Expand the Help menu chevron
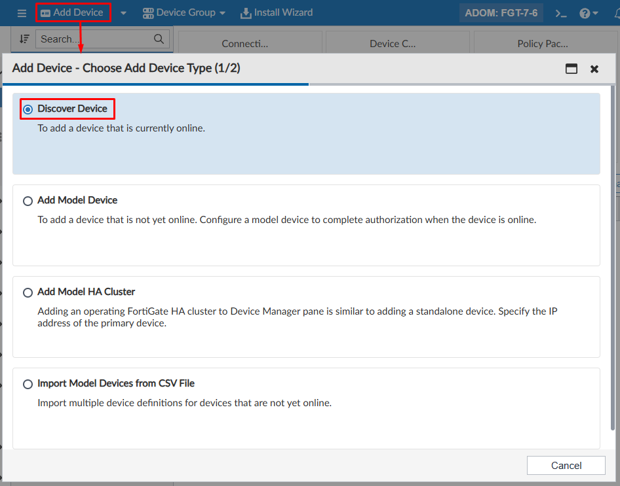Viewport: 620px width, 486px height. 594,12
